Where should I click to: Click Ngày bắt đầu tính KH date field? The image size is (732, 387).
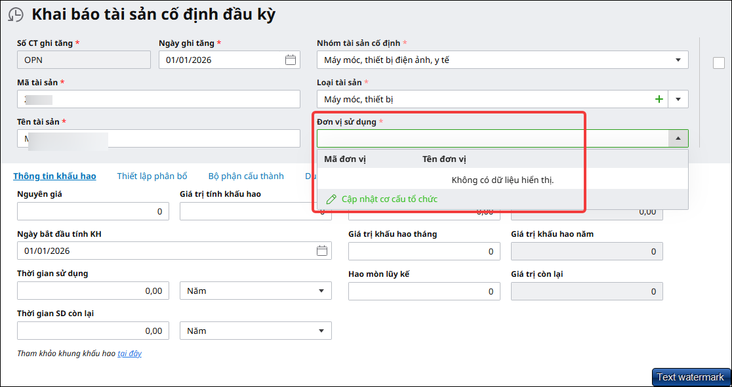coord(174,251)
